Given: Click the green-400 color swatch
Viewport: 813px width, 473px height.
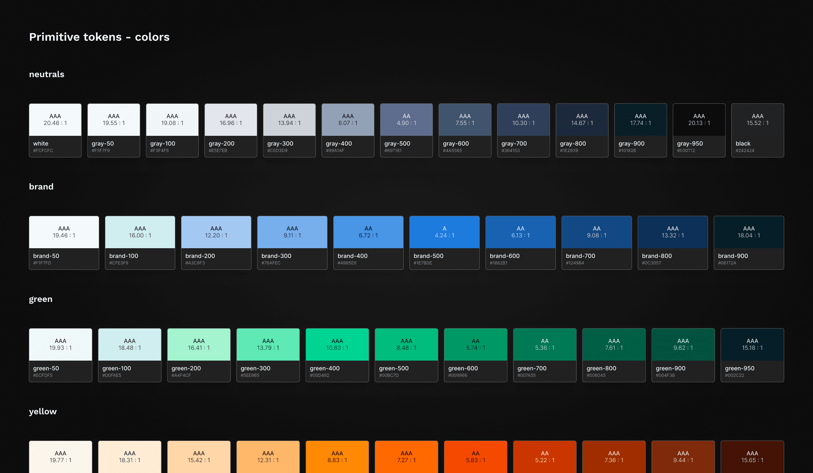Looking at the screenshot, I should tap(337, 355).
